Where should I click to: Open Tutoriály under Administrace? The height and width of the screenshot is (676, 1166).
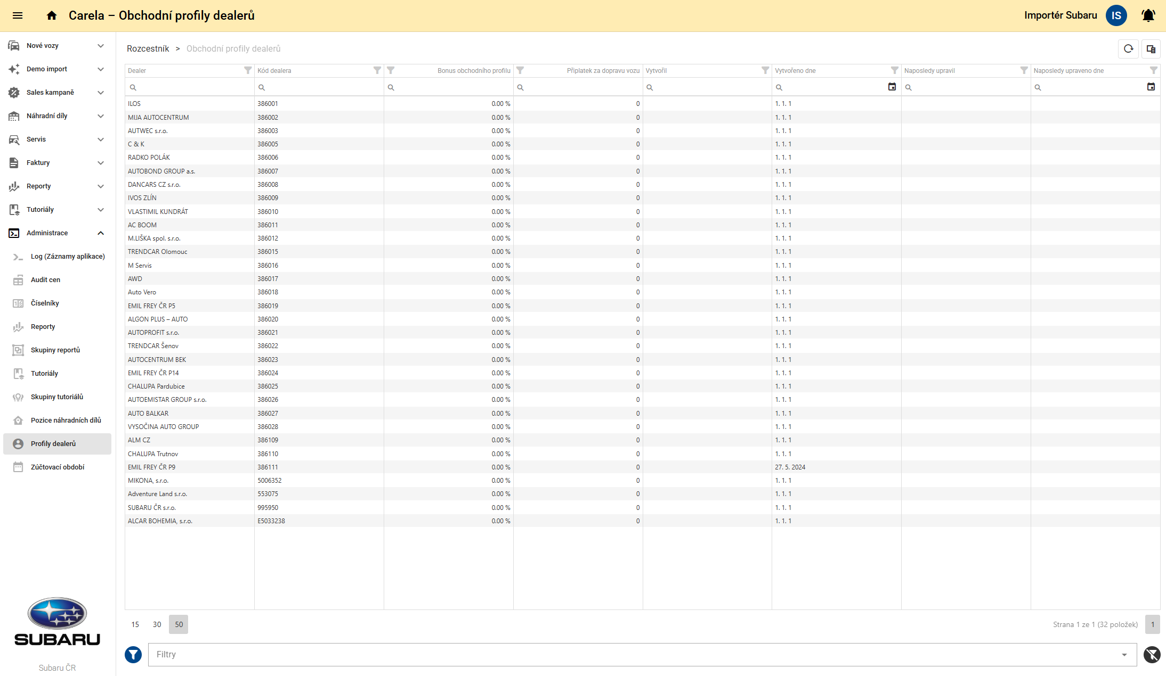coord(57,374)
